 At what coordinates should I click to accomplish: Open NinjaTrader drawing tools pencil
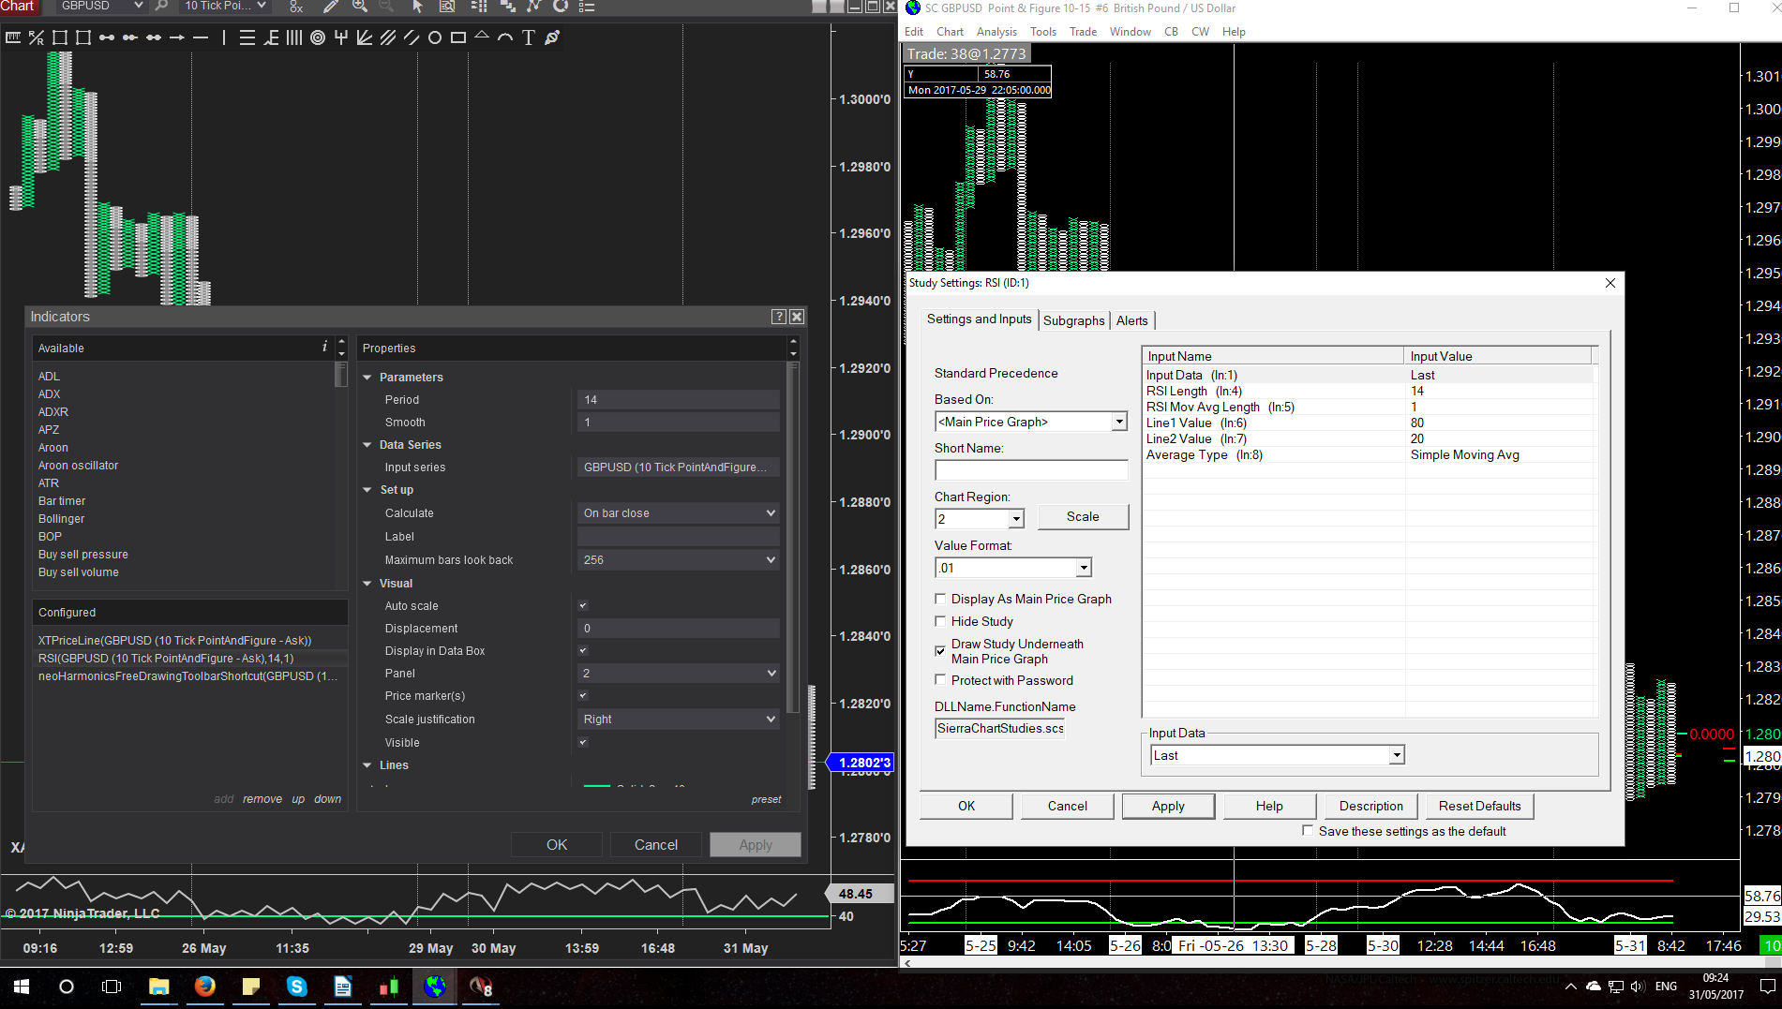(331, 7)
